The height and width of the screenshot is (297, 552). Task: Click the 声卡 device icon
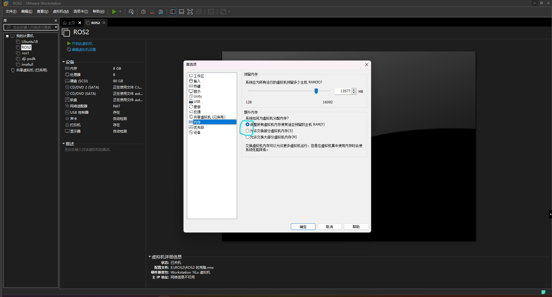click(67, 119)
